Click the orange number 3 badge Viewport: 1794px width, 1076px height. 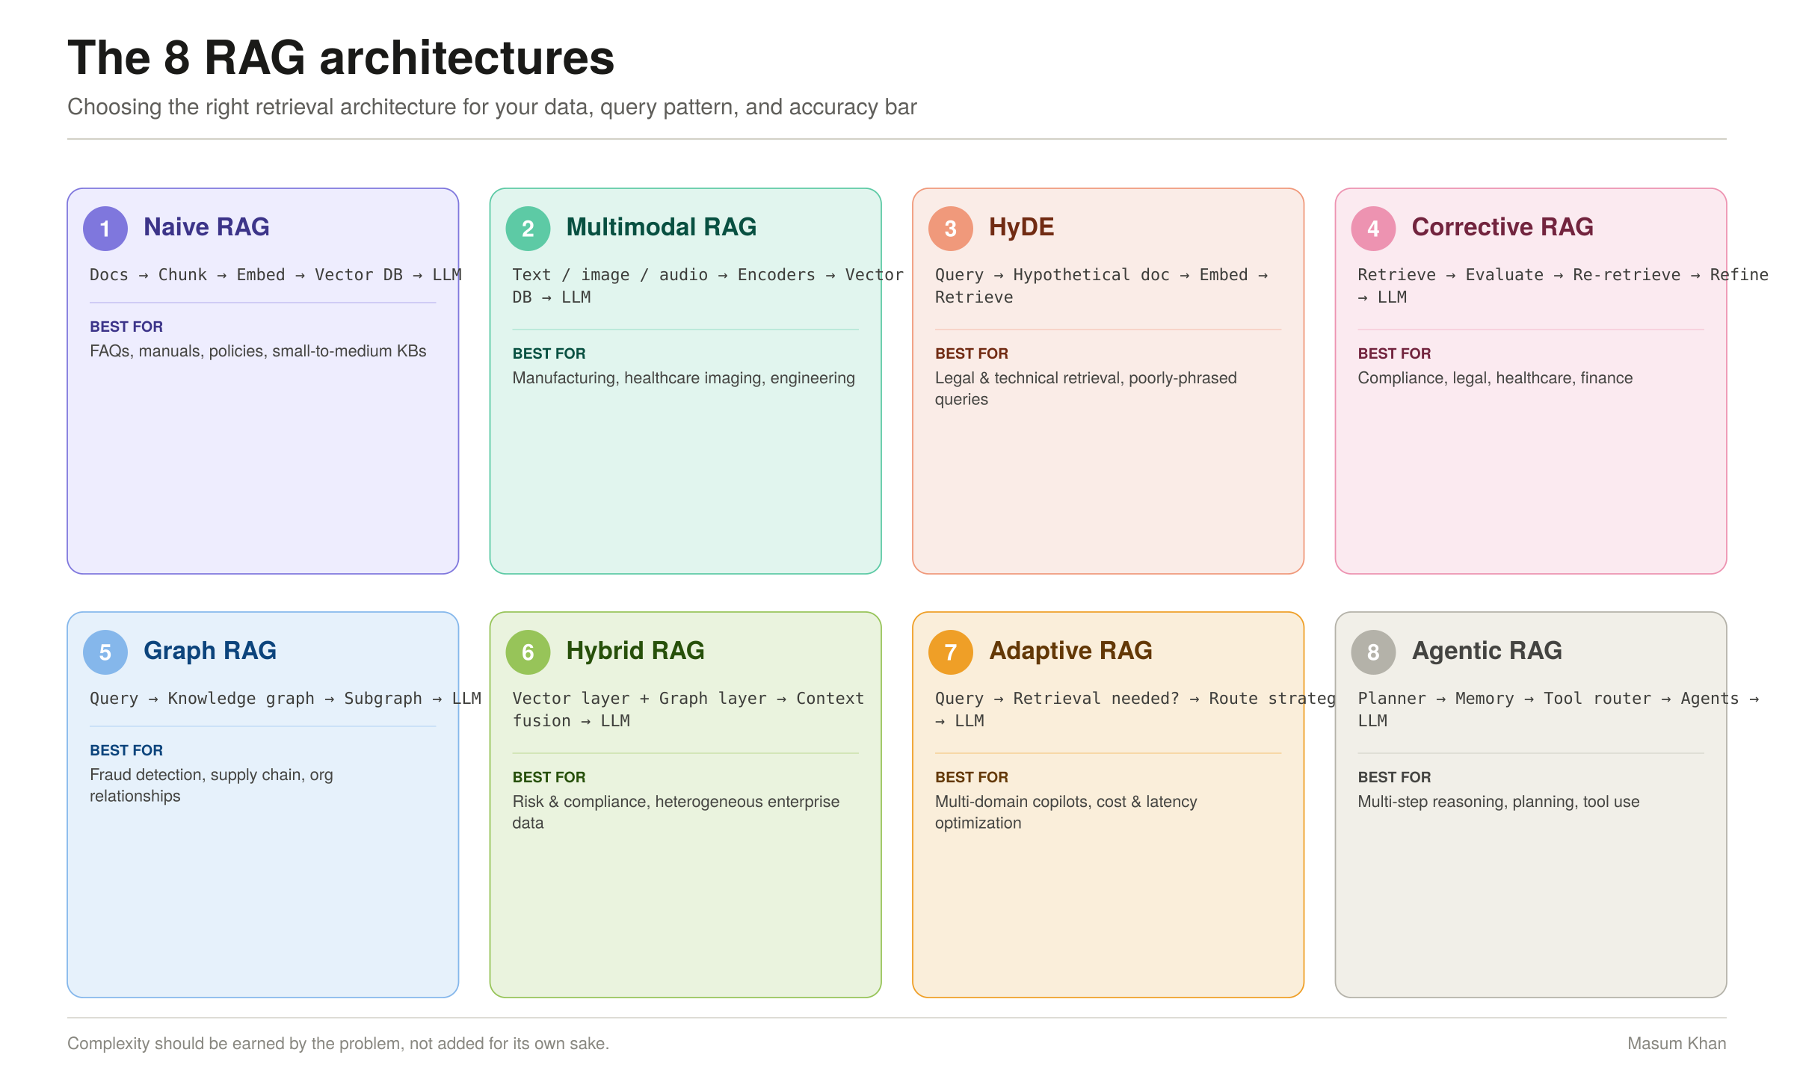tap(951, 229)
